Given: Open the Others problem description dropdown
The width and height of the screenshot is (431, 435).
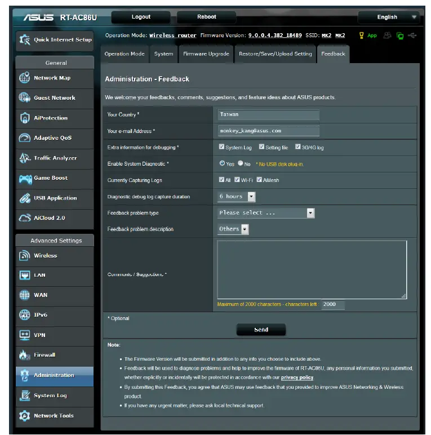Looking at the screenshot, I should click(233, 229).
